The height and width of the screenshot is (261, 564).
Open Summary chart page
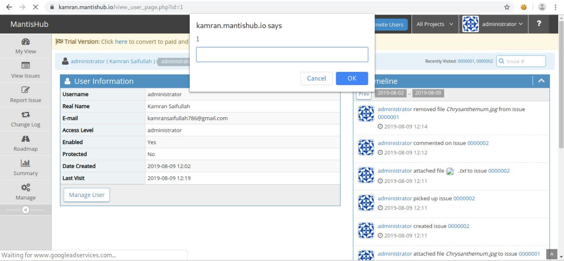26,168
